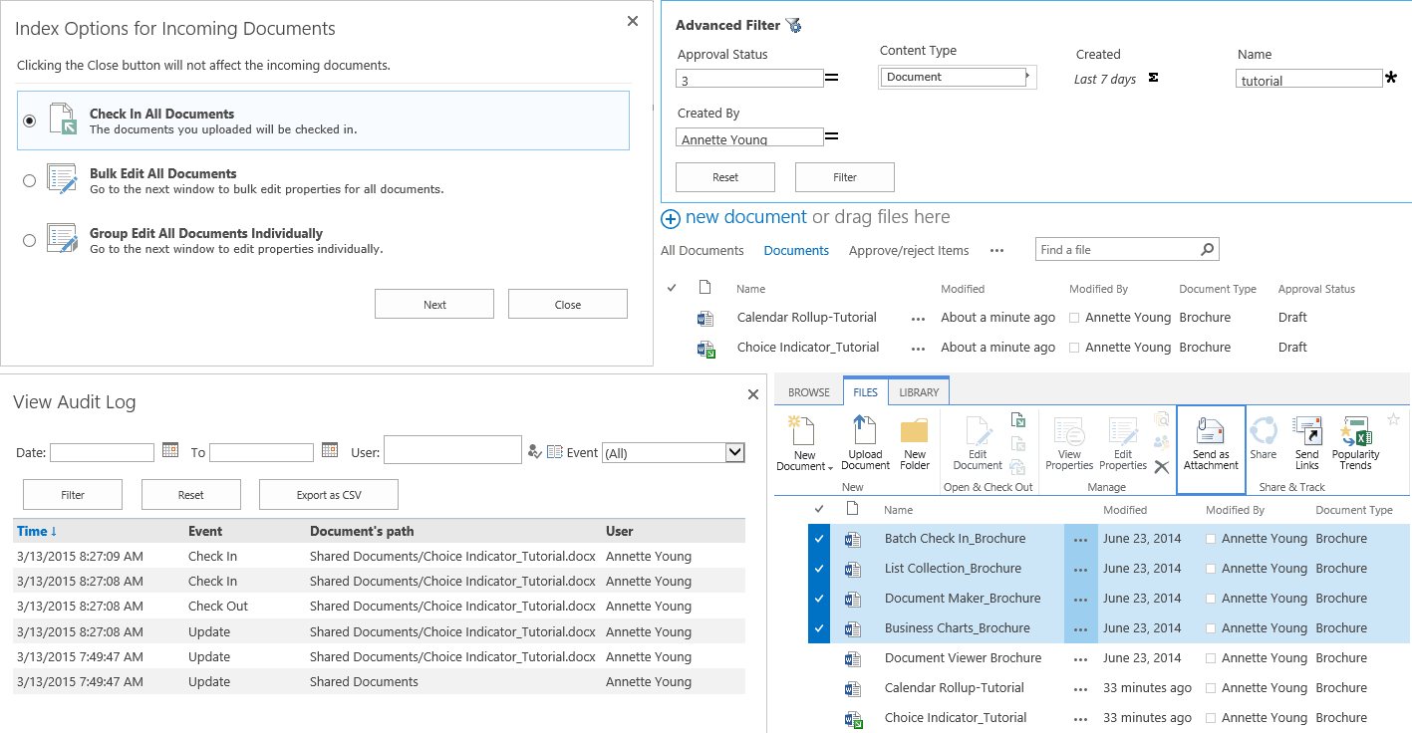Click Next in the Index Options dialog
The height and width of the screenshot is (733, 1412).
[434, 304]
